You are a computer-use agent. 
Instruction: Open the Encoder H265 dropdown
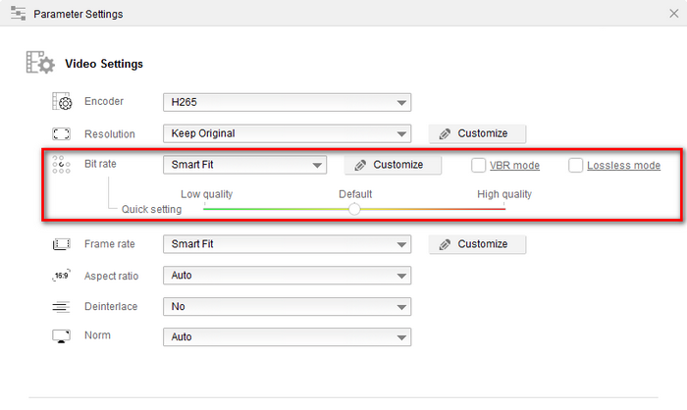pyautogui.click(x=286, y=102)
